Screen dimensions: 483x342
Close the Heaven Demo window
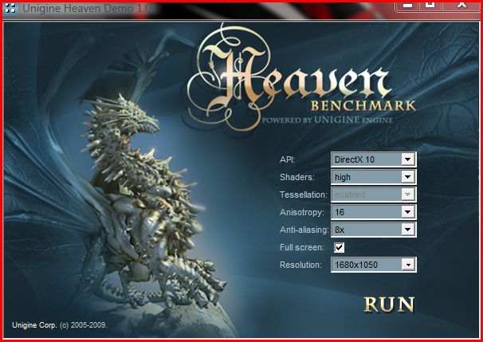coord(461,5)
